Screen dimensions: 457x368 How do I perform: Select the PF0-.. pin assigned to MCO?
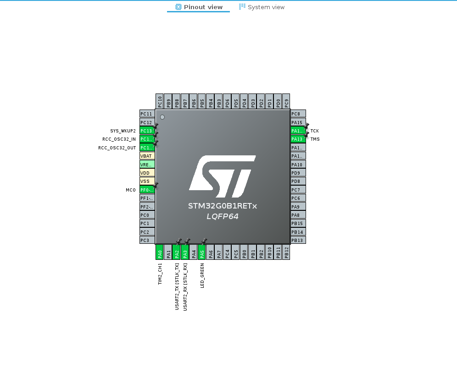[147, 190]
